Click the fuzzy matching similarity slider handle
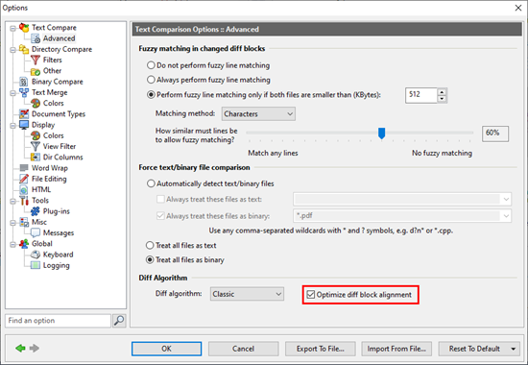 click(381, 133)
